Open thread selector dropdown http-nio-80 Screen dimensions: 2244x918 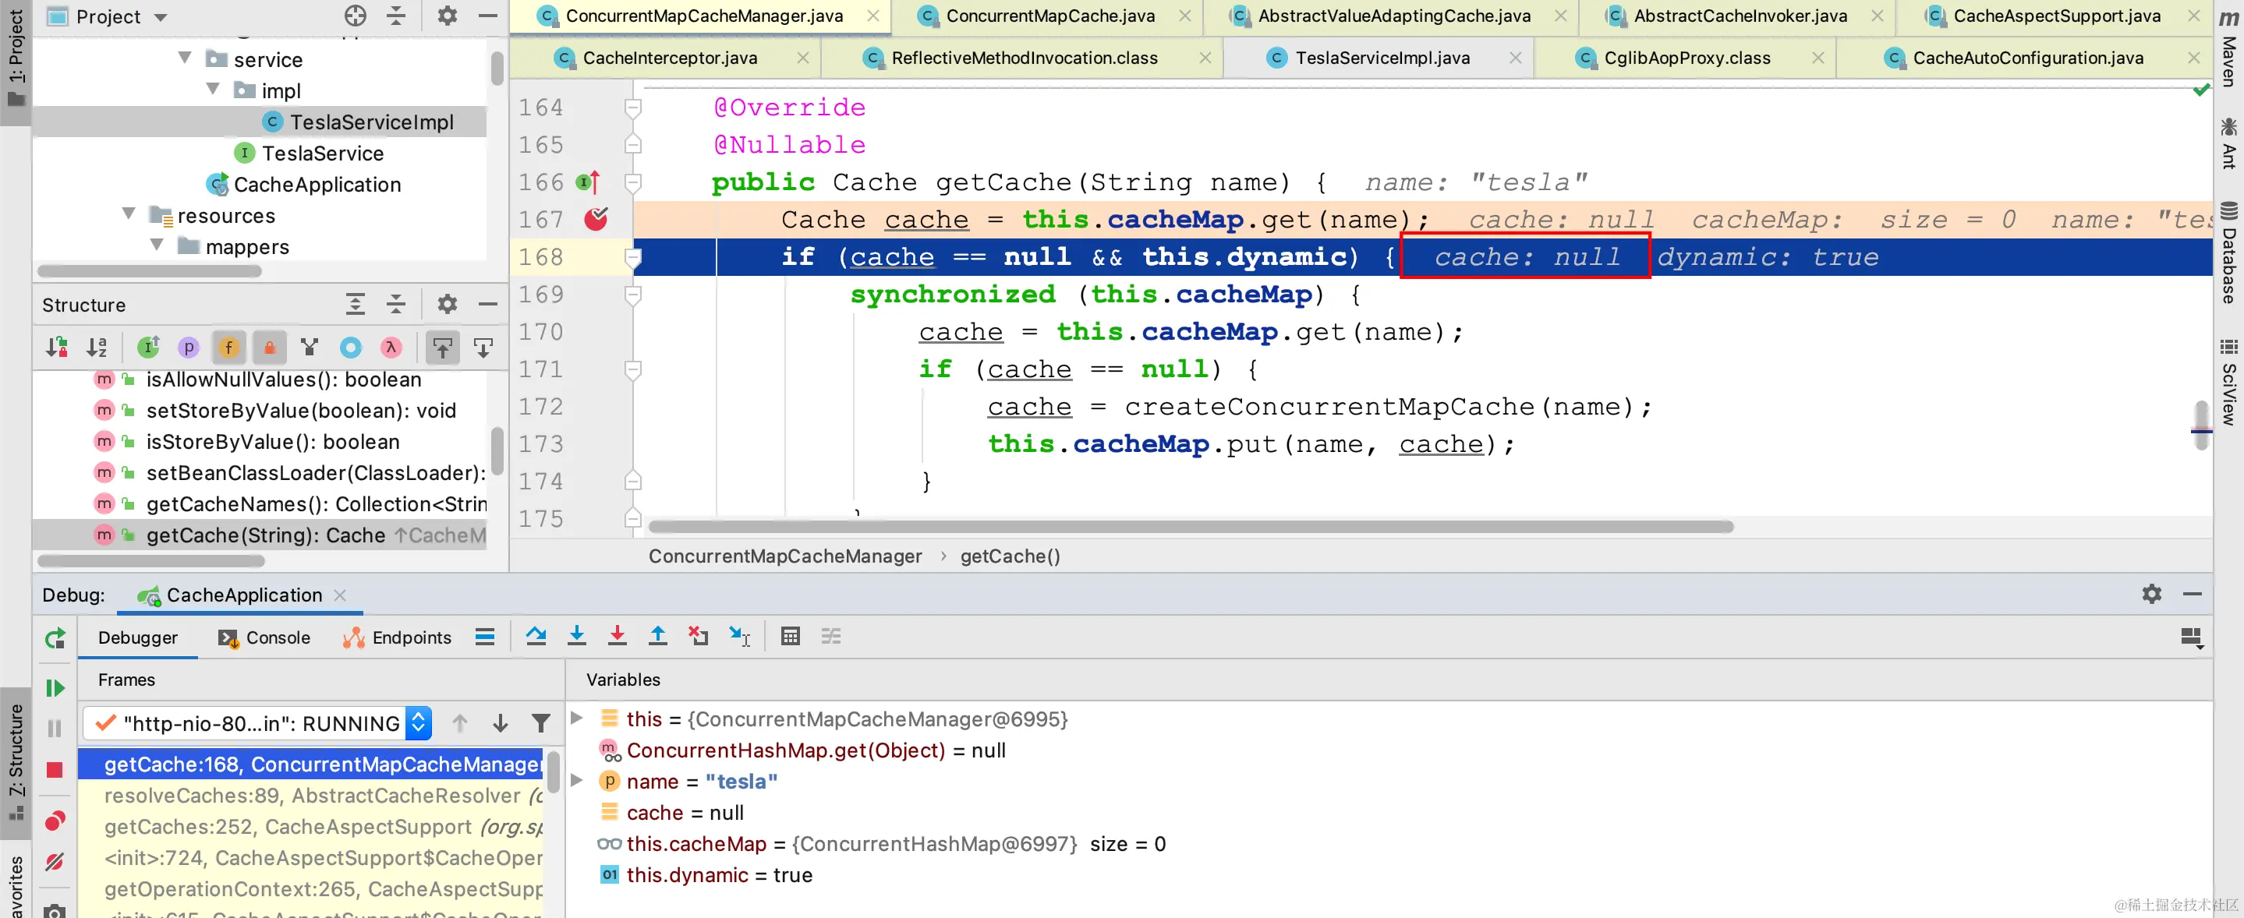click(x=419, y=723)
